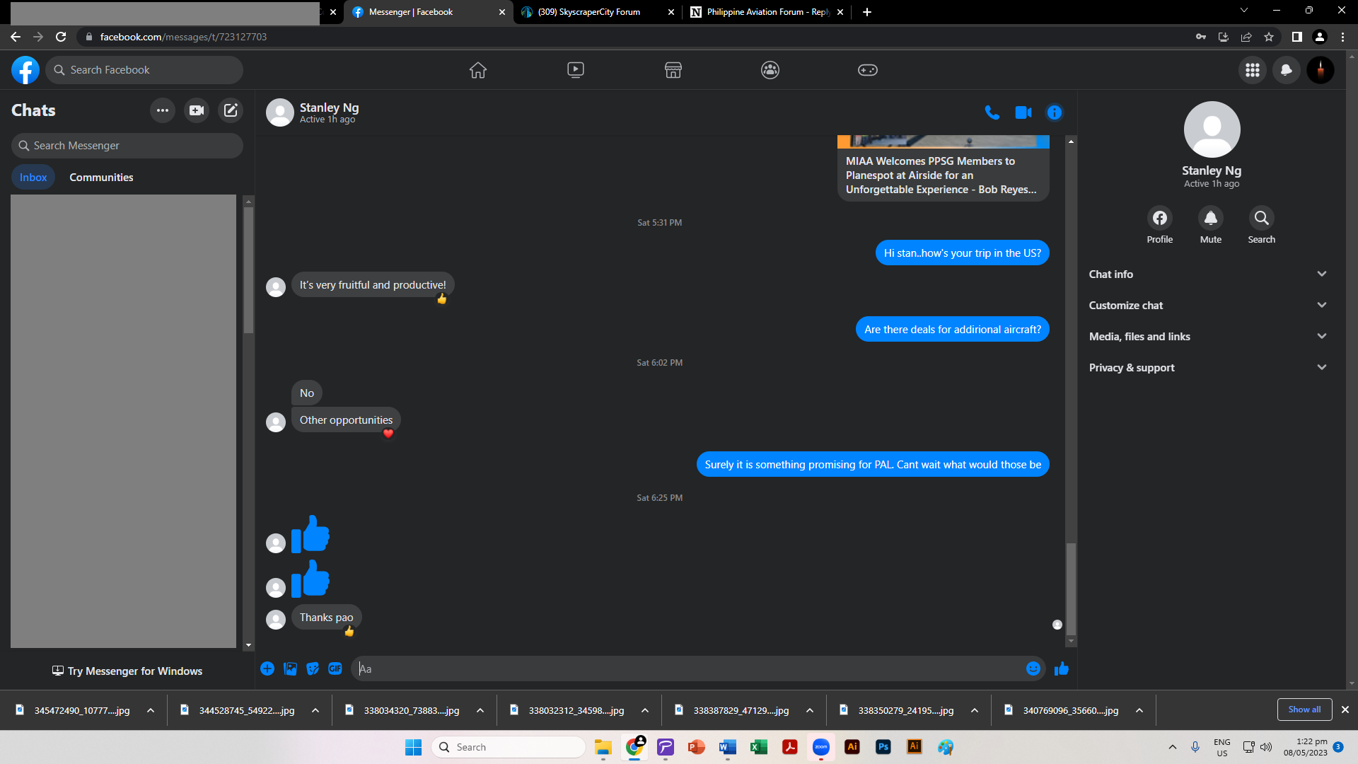The image size is (1358, 764).
Task: Start a video call in chat header
Action: [x=1023, y=112]
